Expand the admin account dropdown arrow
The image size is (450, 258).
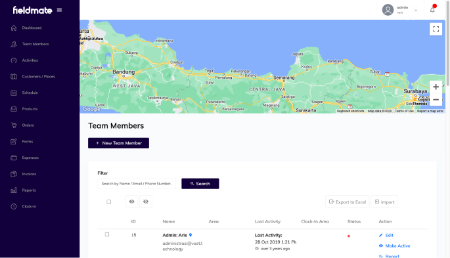(x=416, y=11)
